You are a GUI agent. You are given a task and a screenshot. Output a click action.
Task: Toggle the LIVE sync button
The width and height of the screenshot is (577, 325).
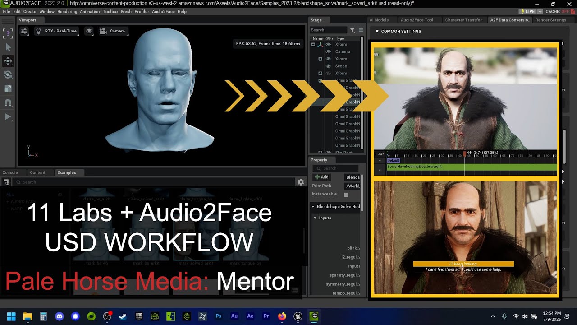tap(527, 11)
